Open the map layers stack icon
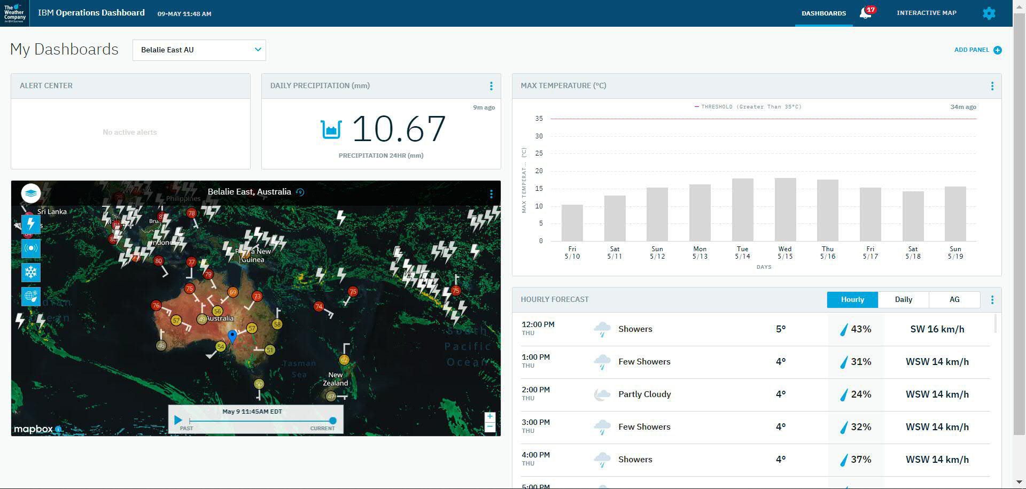The width and height of the screenshot is (1026, 489). pos(31,193)
